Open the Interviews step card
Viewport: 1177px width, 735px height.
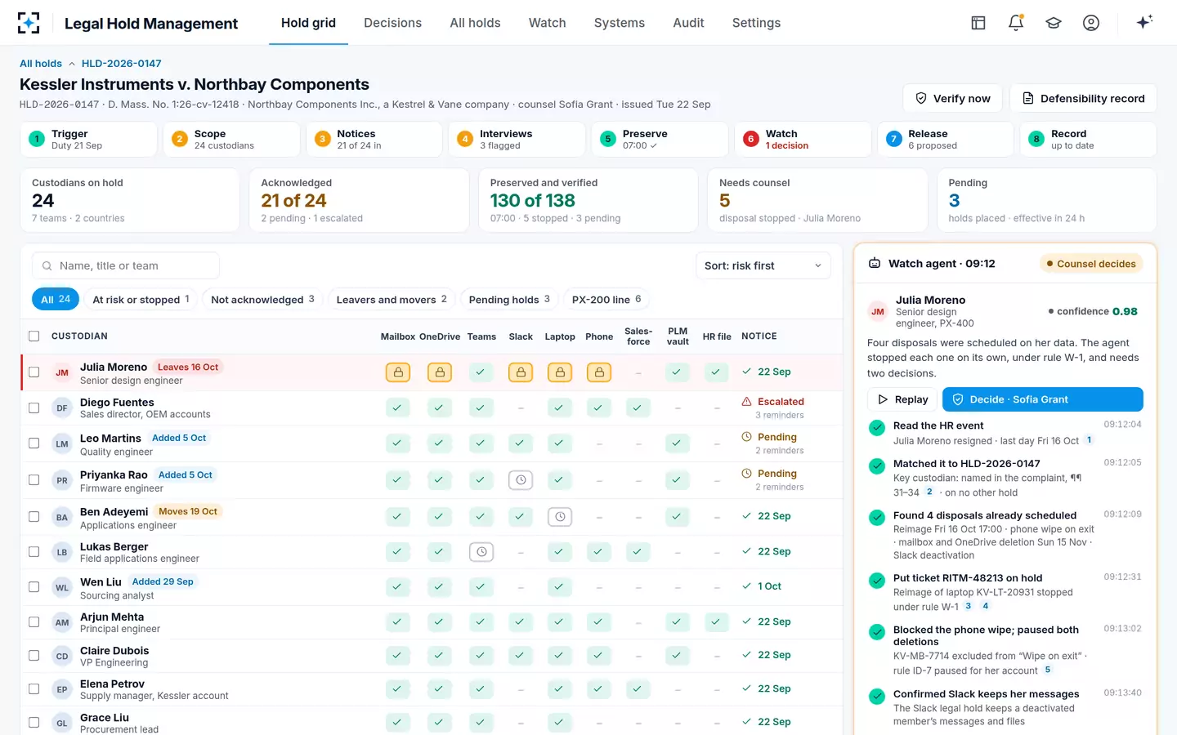click(x=517, y=139)
